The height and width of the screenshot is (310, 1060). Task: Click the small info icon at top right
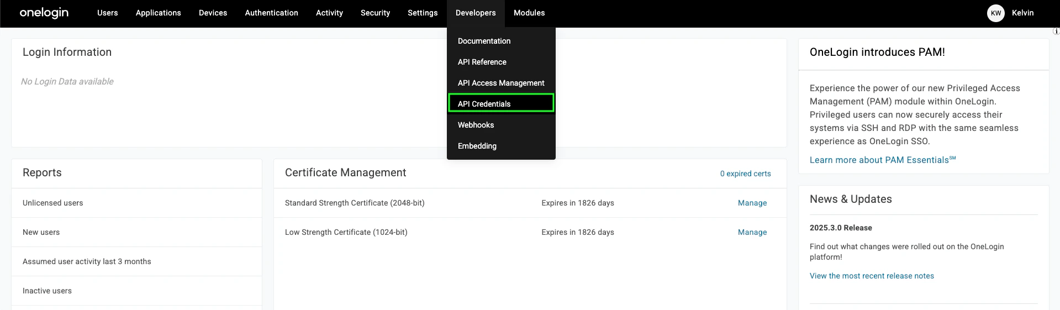coord(1056,31)
